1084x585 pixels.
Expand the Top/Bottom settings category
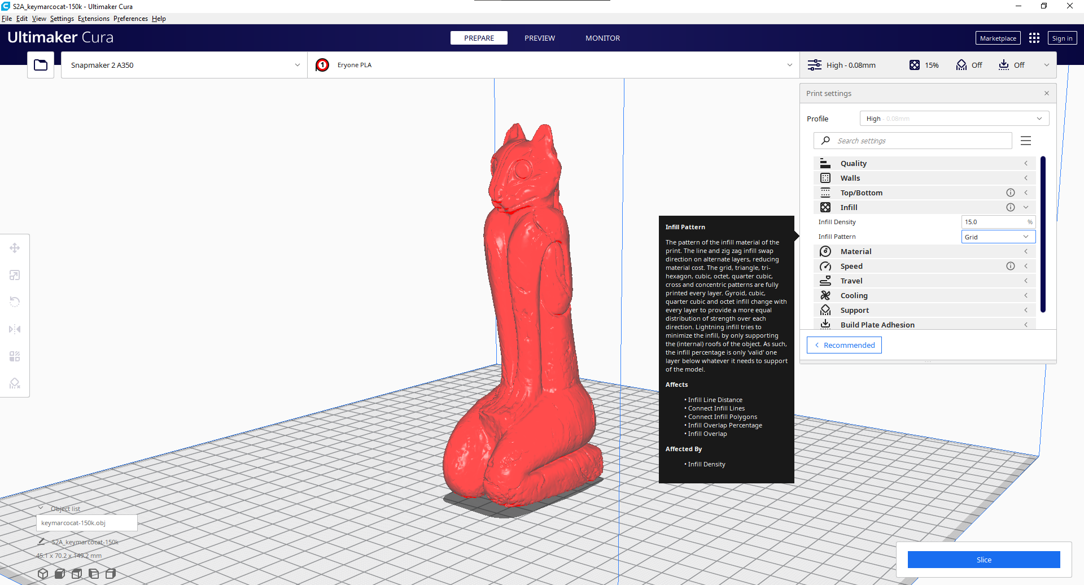[x=925, y=193]
